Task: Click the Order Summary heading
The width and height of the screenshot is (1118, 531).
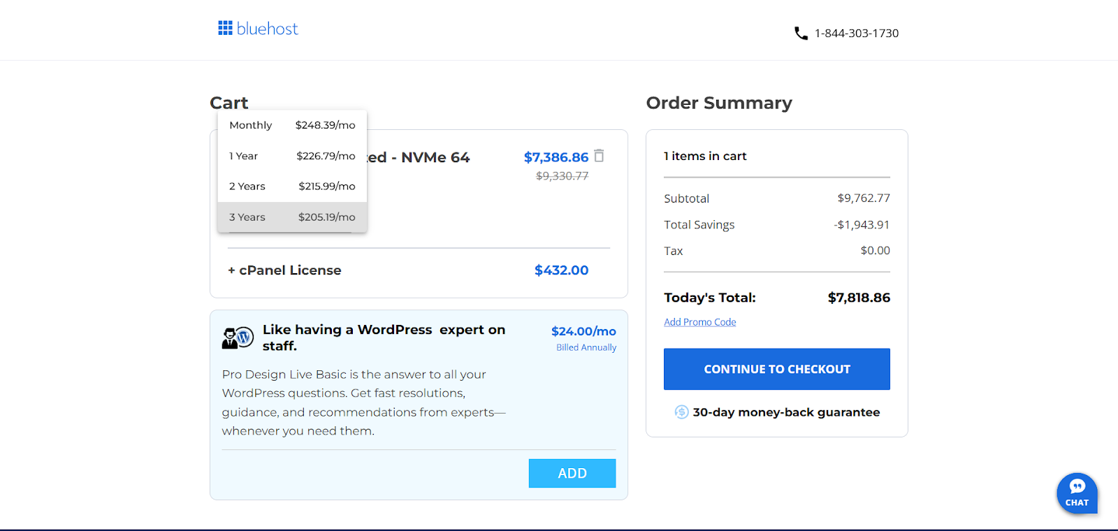Action: pyautogui.click(x=719, y=103)
